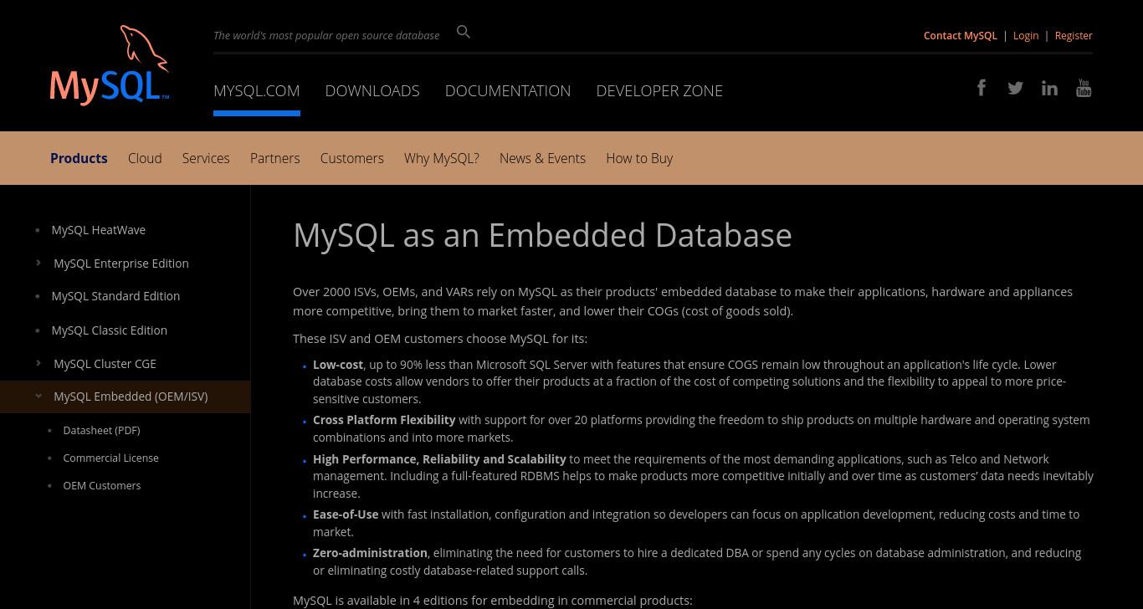Select Products in the navigation bar
The height and width of the screenshot is (609, 1143).
[x=79, y=158]
